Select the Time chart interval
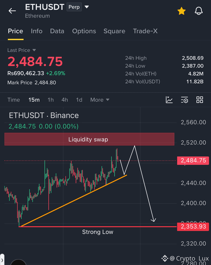This screenshot has width=211, height=265. coord(14,100)
